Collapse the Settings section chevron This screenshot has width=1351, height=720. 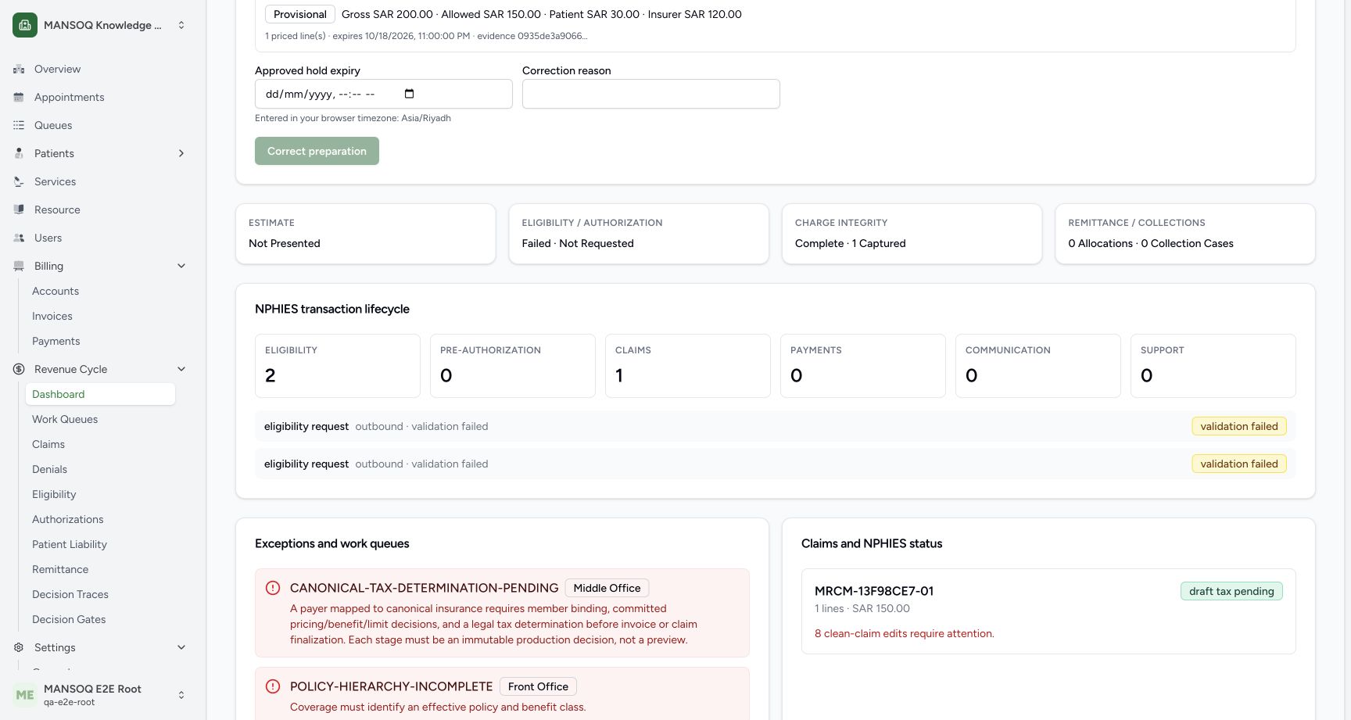pyautogui.click(x=181, y=647)
